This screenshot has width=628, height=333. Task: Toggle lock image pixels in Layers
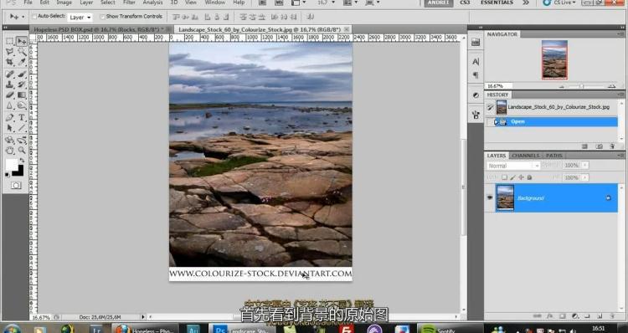tap(512, 177)
